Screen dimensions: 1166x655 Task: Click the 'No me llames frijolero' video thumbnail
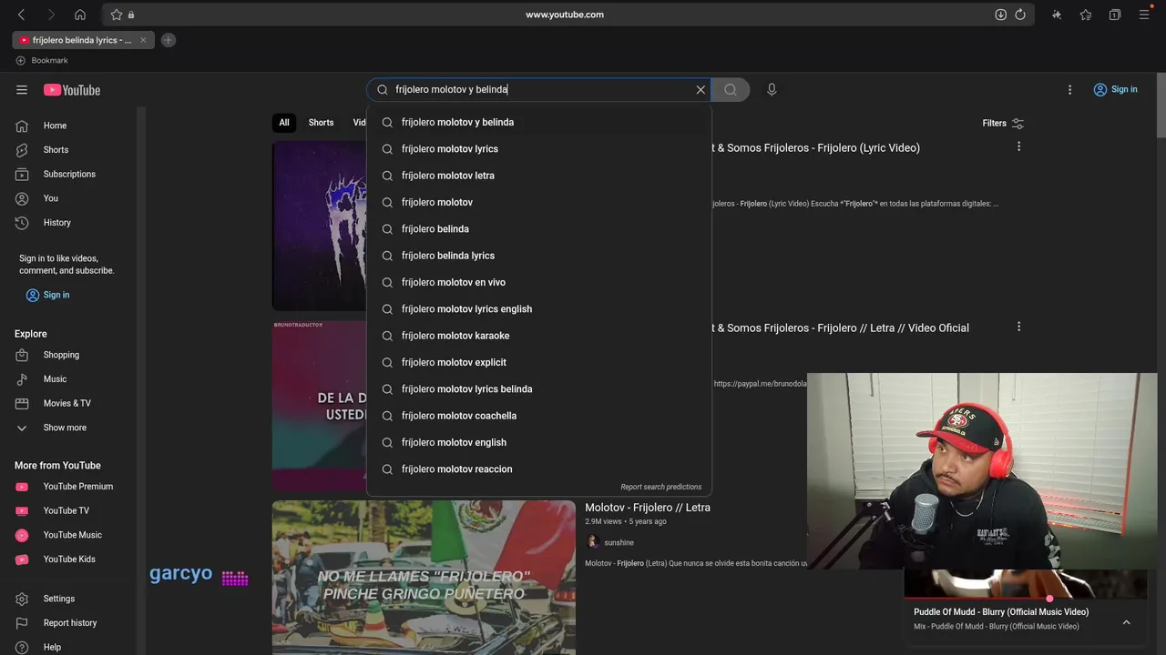click(424, 578)
